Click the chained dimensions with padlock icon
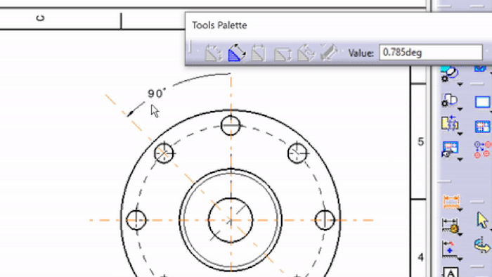Viewport: 492px width, 277px height. [451, 226]
